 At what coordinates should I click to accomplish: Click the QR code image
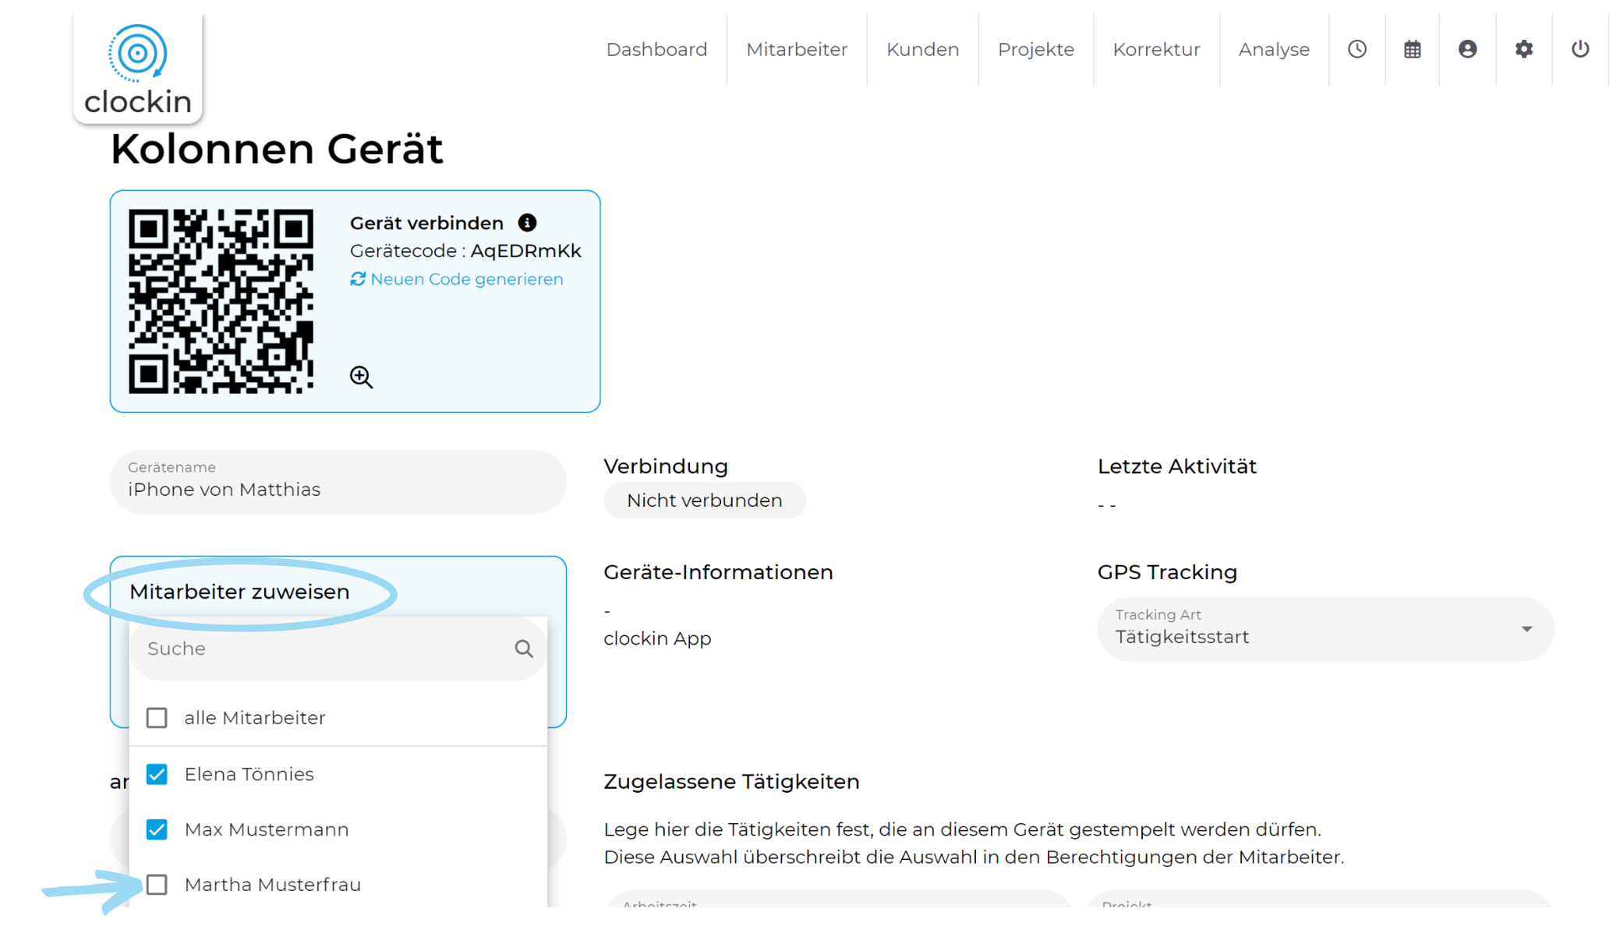pos(221,301)
